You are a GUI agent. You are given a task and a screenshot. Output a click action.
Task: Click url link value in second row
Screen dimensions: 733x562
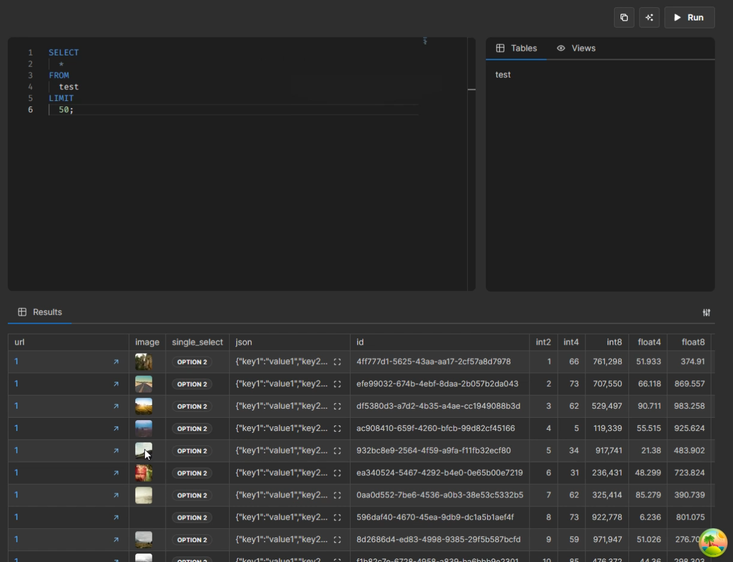[16, 384]
